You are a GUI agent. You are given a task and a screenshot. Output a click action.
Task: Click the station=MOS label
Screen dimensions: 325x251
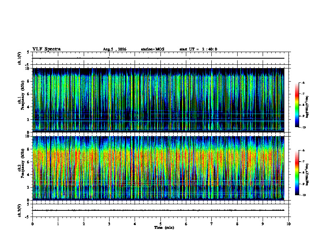pyautogui.click(x=153, y=49)
